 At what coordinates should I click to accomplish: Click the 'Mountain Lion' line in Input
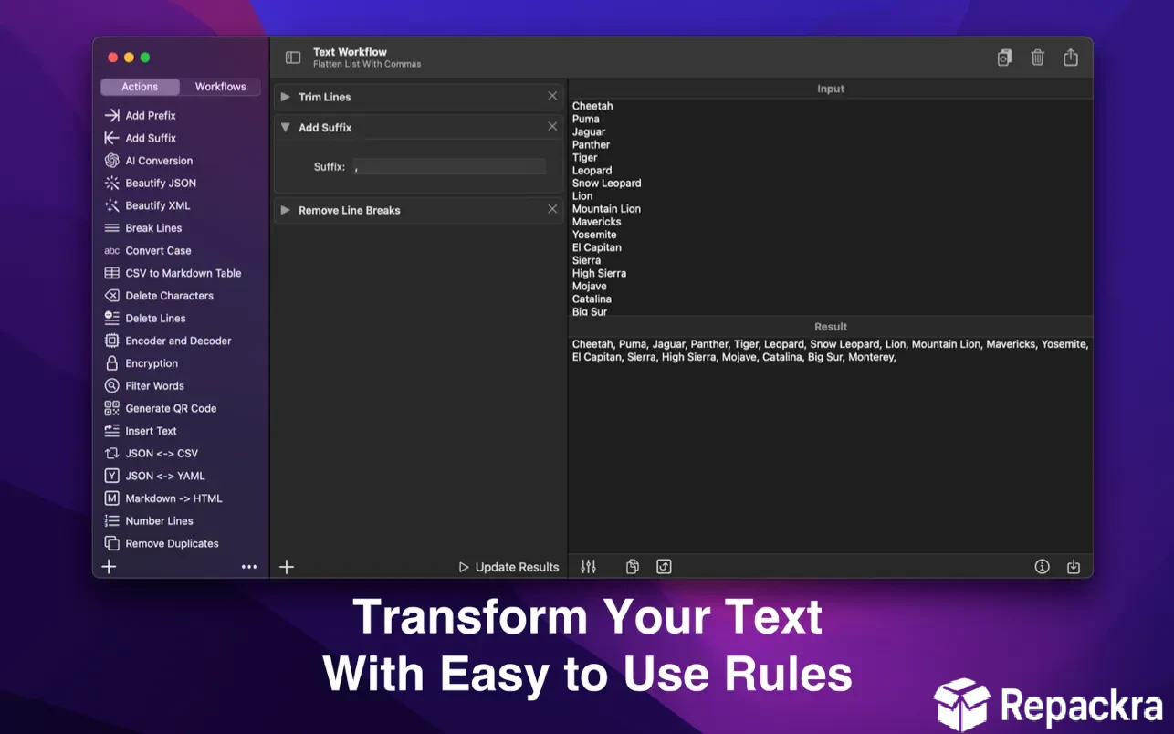(606, 209)
